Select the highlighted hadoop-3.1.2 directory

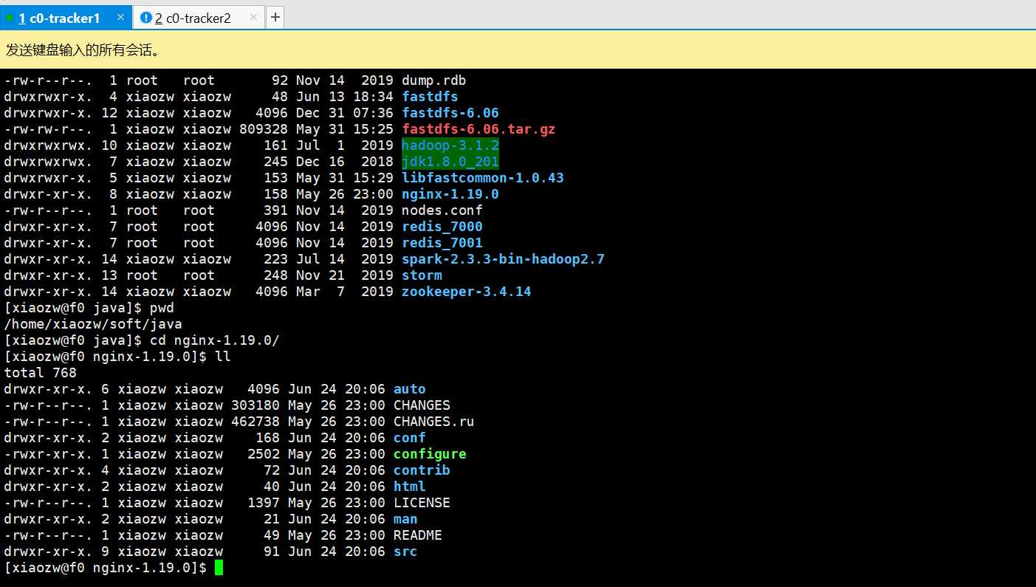coord(450,145)
